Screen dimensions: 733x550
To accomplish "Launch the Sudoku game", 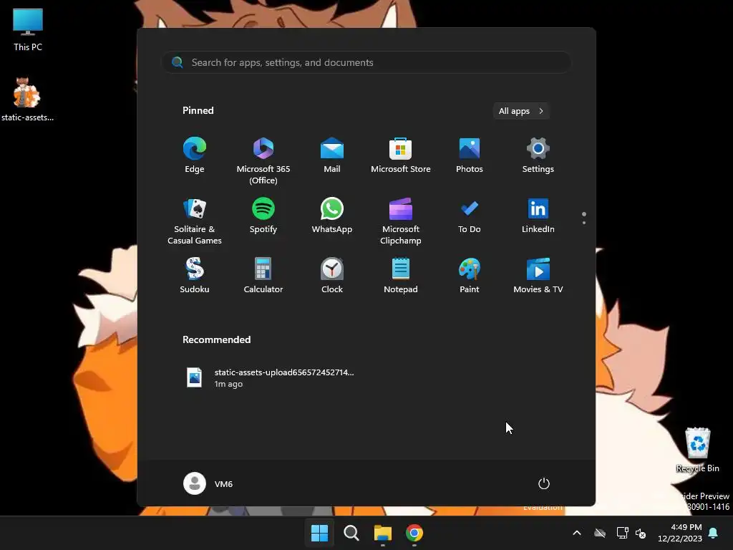I will (195, 276).
